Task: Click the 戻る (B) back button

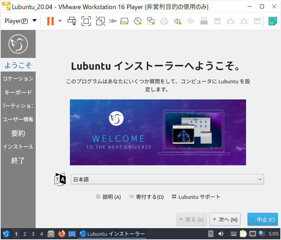Action: [x=192, y=219]
